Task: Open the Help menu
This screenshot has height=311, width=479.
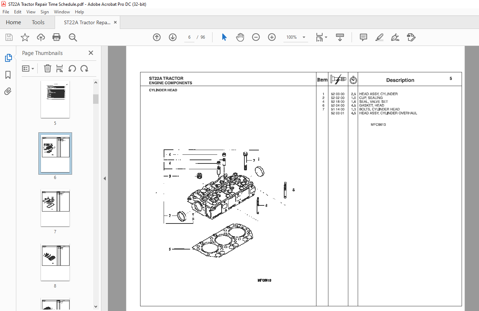Action: tap(79, 12)
